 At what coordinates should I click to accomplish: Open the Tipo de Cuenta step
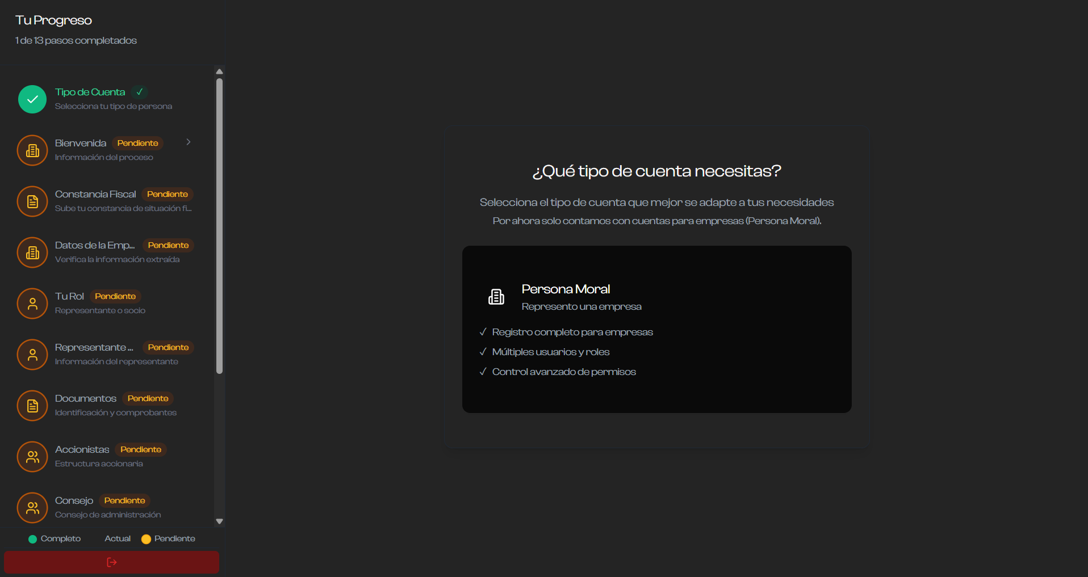point(107,99)
